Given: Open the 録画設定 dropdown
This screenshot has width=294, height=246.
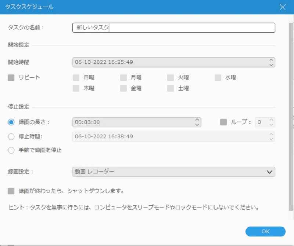Looking at the screenshot, I should tap(173, 171).
